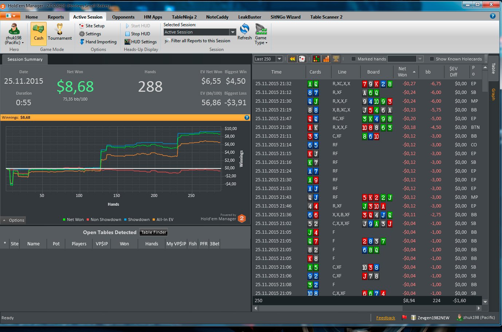
Task: Click the trophy icon above the hands table
Action: click(336, 59)
